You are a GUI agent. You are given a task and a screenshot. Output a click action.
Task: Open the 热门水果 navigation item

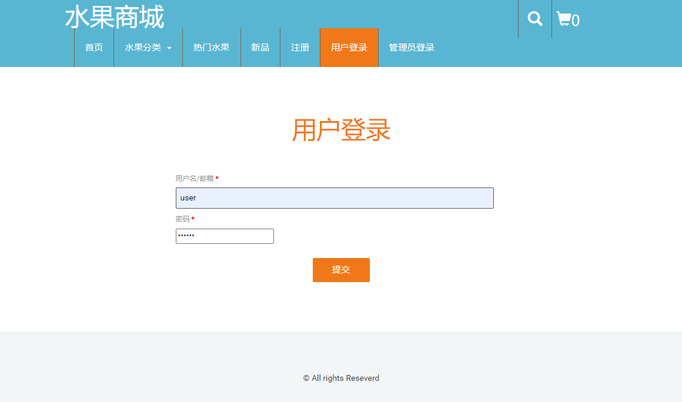[x=211, y=48]
